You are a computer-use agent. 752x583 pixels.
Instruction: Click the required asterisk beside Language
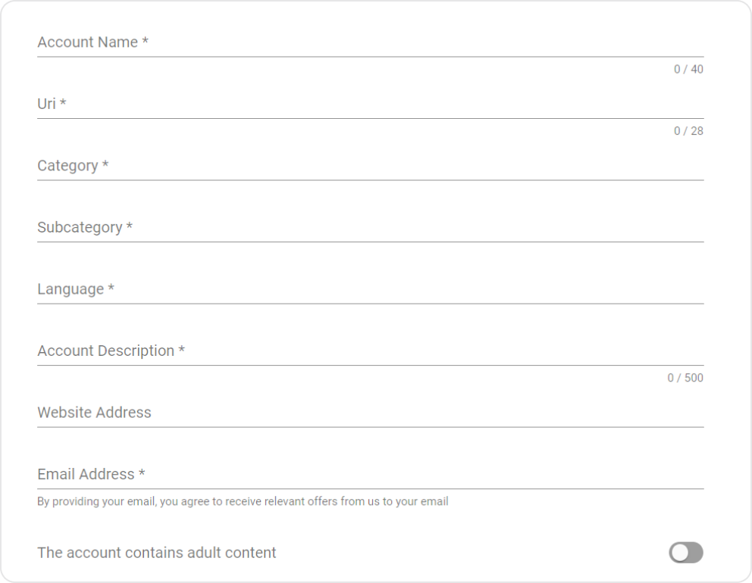coord(111,289)
